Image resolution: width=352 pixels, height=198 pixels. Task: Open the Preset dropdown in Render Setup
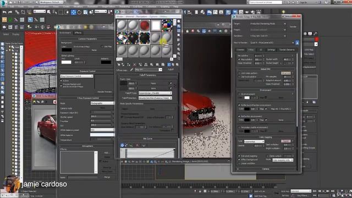(x=268, y=30)
